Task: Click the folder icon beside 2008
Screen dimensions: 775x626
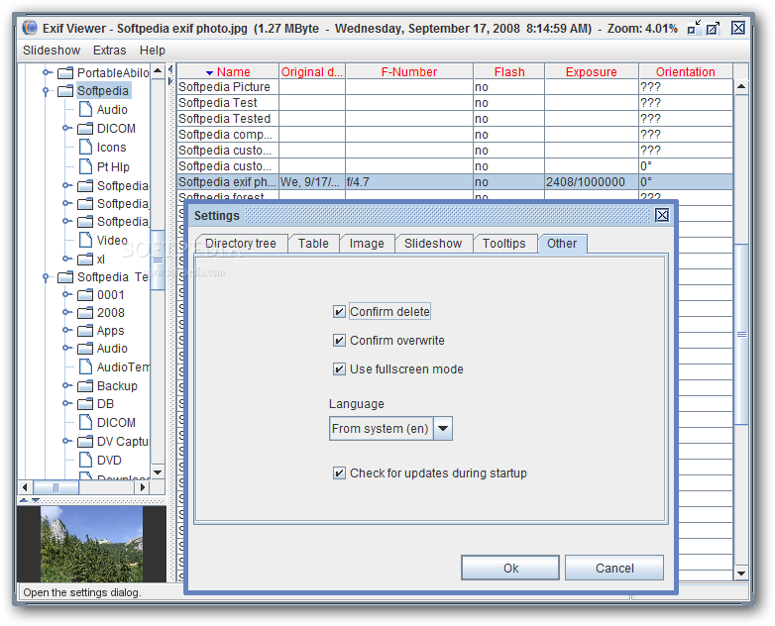Action: click(85, 313)
